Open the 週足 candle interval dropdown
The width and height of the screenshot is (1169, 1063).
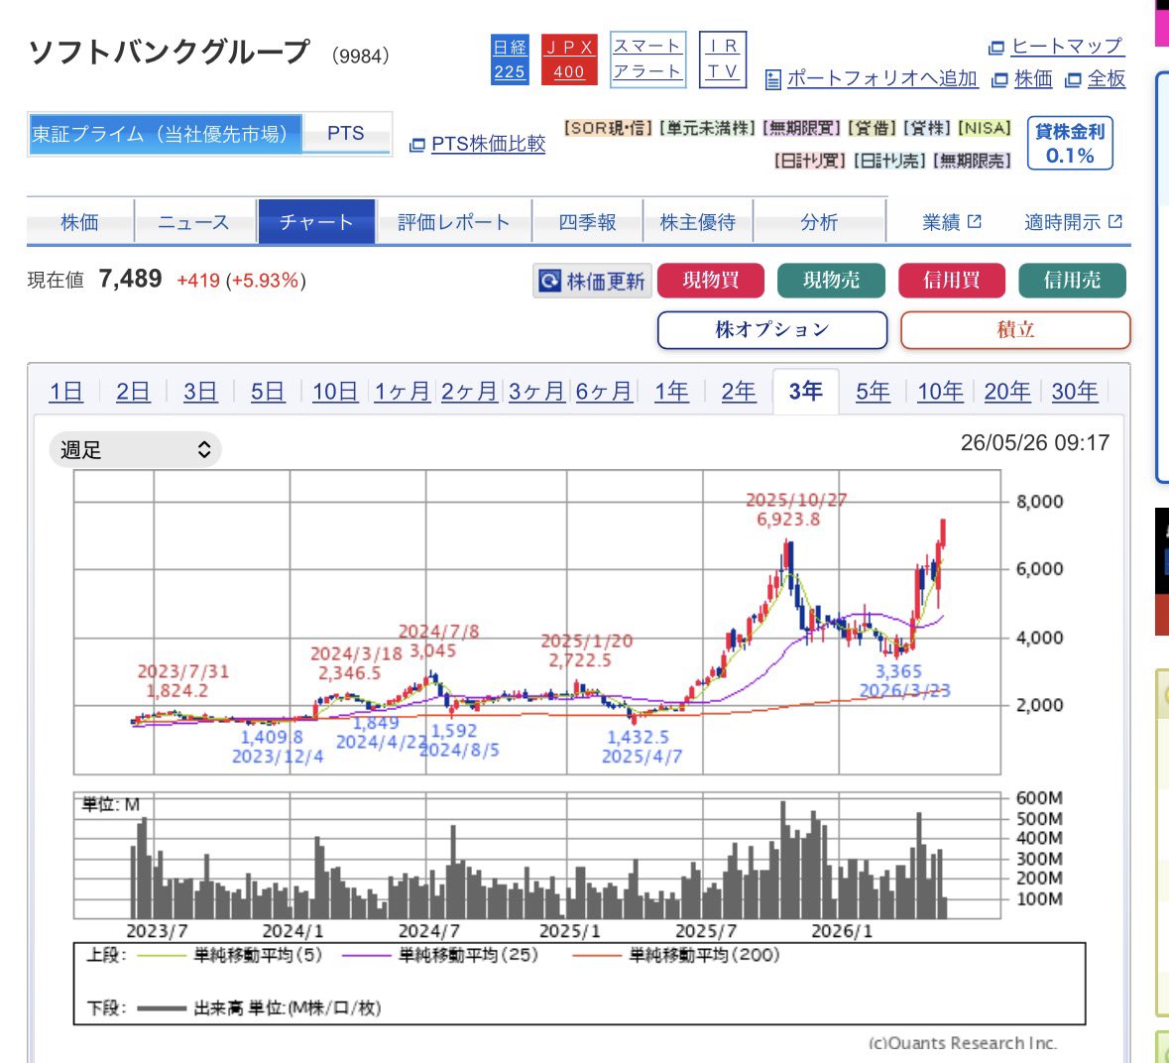click(x=135, y=449)
